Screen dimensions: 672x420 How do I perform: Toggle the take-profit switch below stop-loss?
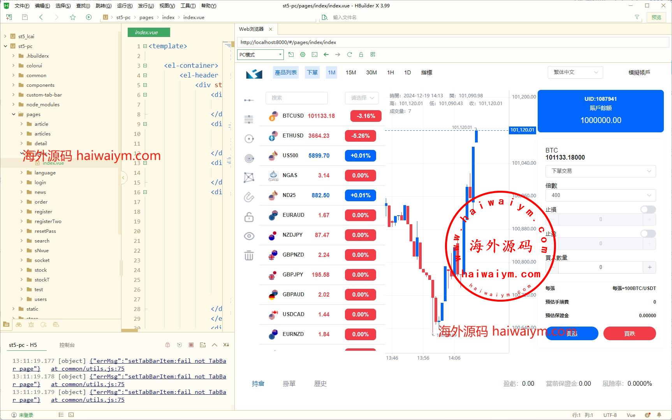click(x=648, y=234)
